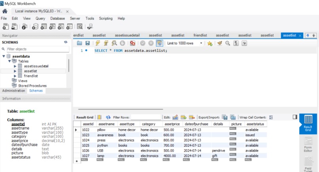The image size is (319, 172).
Task: Open the Limit to 1000 rows dropdown
Action: 185,43
